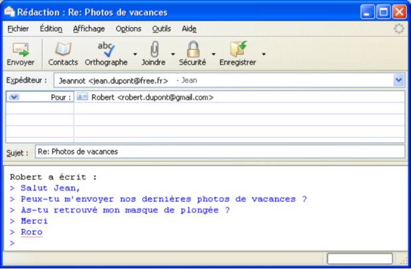Click the contact card icon beside Robert

pos(82,97)
